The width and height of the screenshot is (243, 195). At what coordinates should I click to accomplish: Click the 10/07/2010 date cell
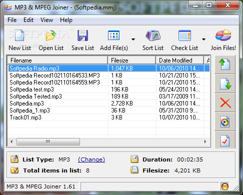[179, 117]
